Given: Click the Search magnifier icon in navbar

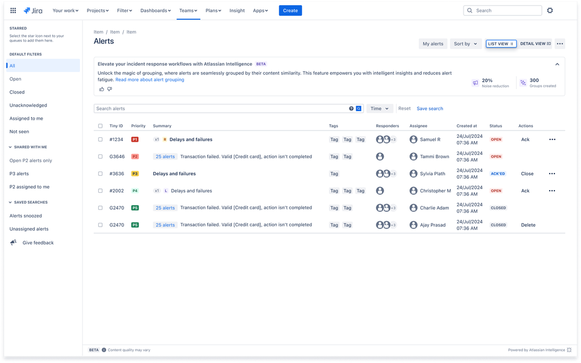Looking at the screenshot, I should pos(469,10).
